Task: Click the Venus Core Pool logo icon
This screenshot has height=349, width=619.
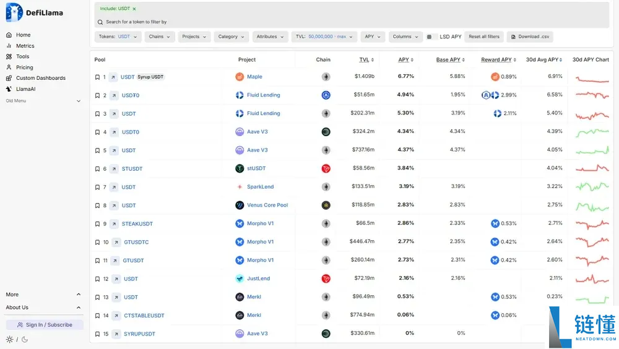Action: tap(240, 205)
